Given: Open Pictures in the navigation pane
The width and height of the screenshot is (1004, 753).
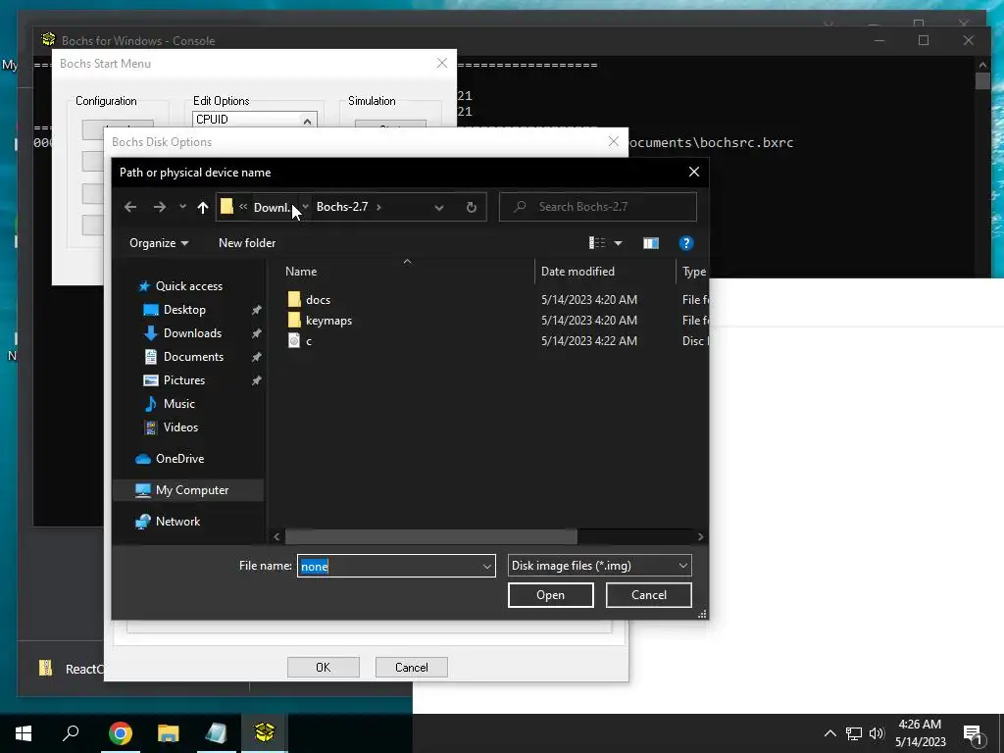Looking at the screenshot, I should [x=183, y=380].
